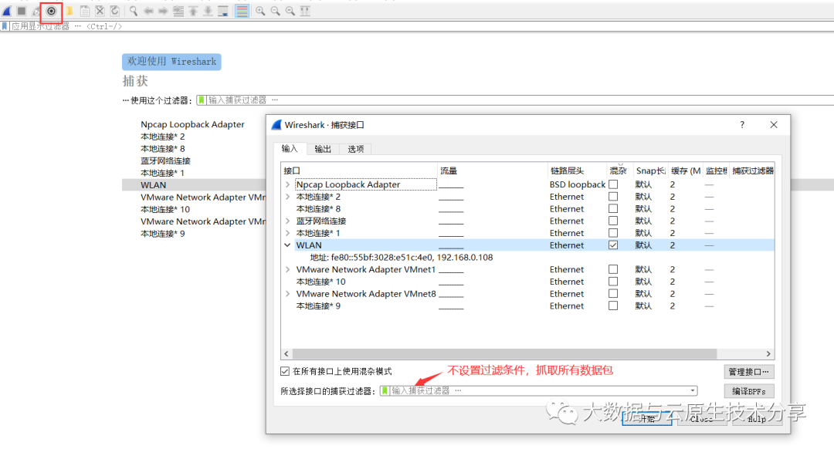Viewport: 834px width, 449px height.
Task: Tick promiscuous checkbox for 本地连接* 10
Action: click(x=613, y=282)
